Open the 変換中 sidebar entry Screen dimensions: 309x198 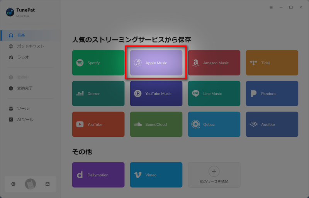31,77
